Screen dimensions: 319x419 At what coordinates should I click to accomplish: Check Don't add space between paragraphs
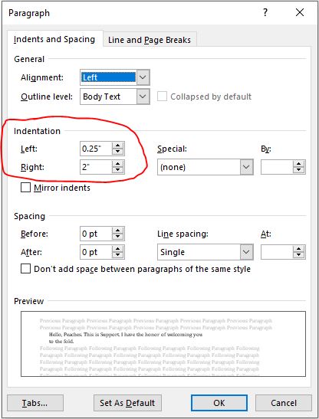click(x=26, y=269)
